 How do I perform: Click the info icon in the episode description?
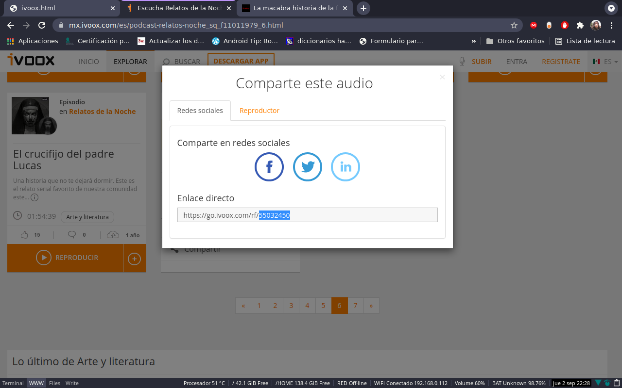coord(34,197)
